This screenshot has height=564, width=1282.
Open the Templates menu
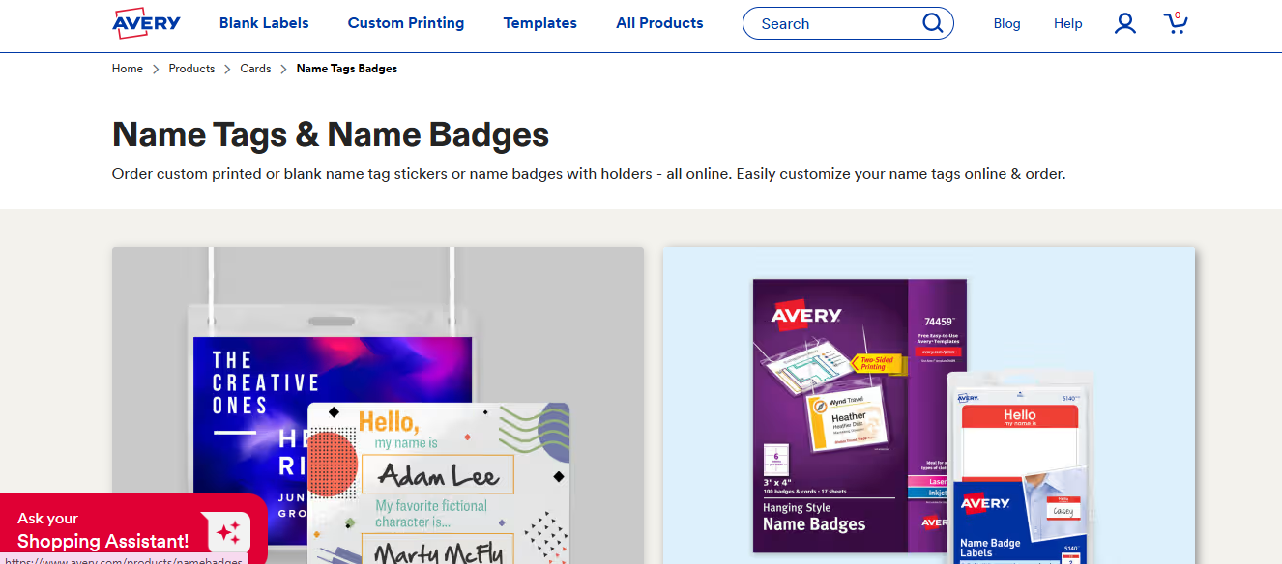click(x=540, y=23)
